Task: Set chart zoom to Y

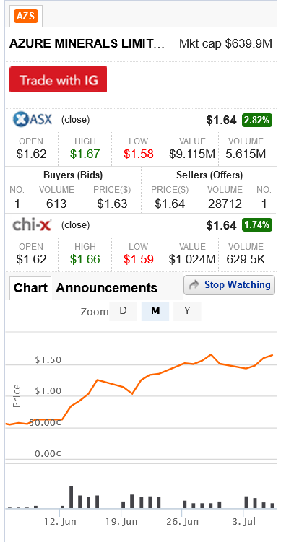Action: pyautogui.click(x=187, y=311)
